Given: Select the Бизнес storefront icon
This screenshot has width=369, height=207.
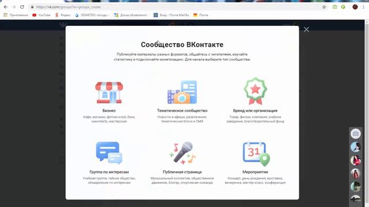Looking at the screenshot, I should point(109,93).
